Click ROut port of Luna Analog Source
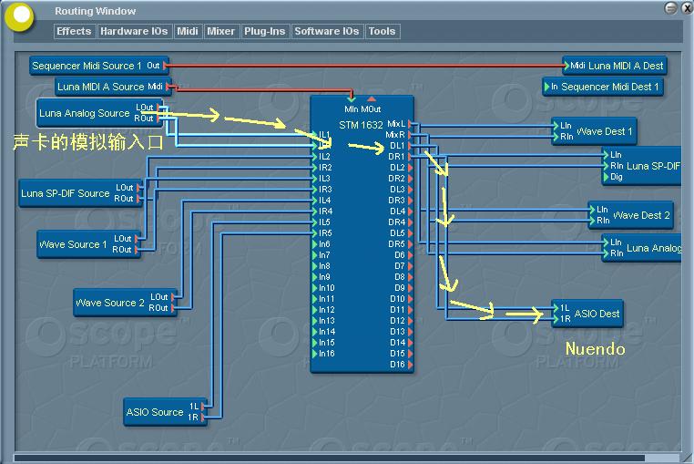Screen dimensions: 694x464 158,119
